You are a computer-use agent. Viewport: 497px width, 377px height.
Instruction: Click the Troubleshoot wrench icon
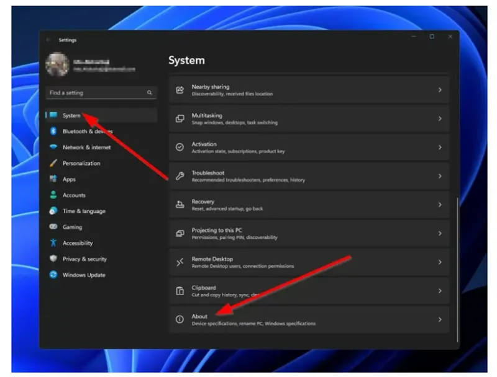tap(180, 176)
